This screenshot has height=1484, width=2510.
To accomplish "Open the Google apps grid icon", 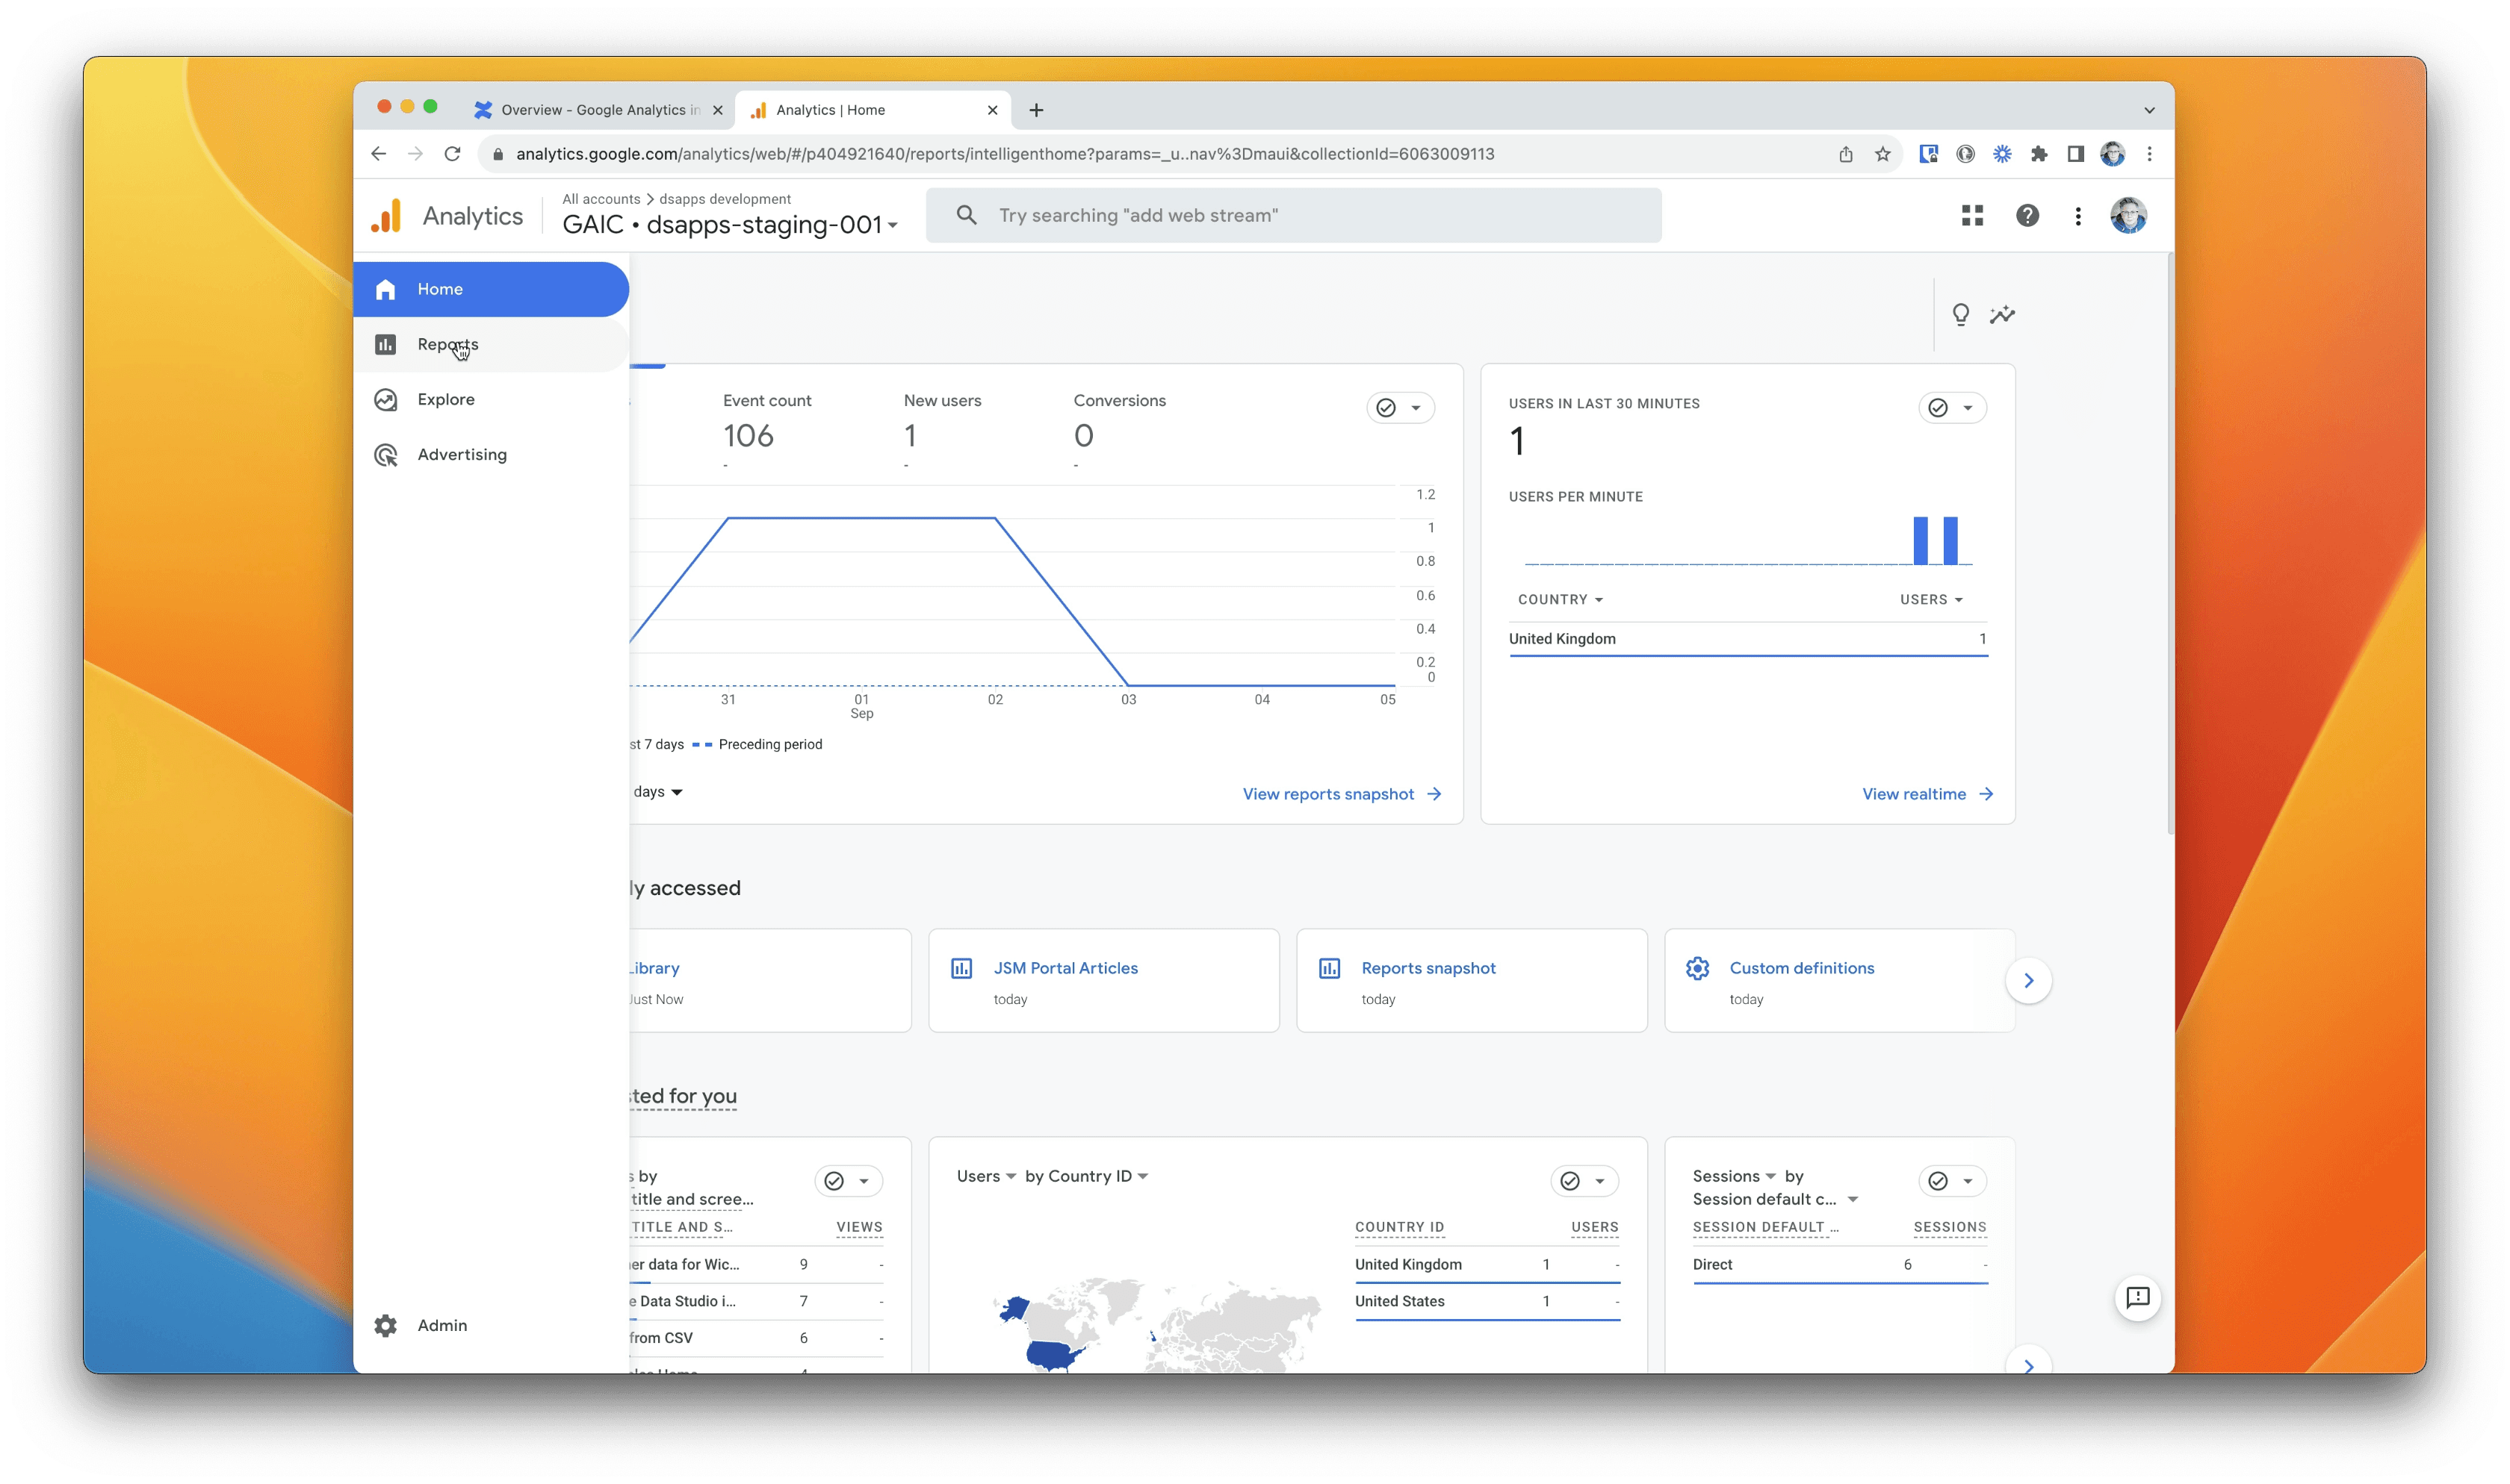I will click(x=1972, y=215).
